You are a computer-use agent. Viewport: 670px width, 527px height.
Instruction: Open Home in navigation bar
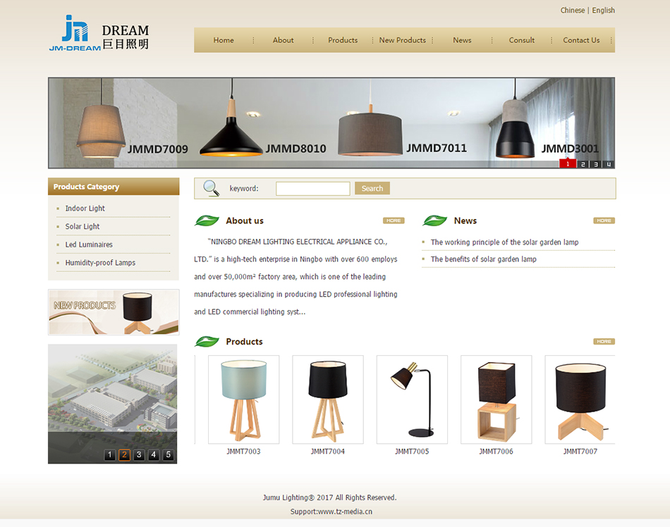(x=224, y=40)
